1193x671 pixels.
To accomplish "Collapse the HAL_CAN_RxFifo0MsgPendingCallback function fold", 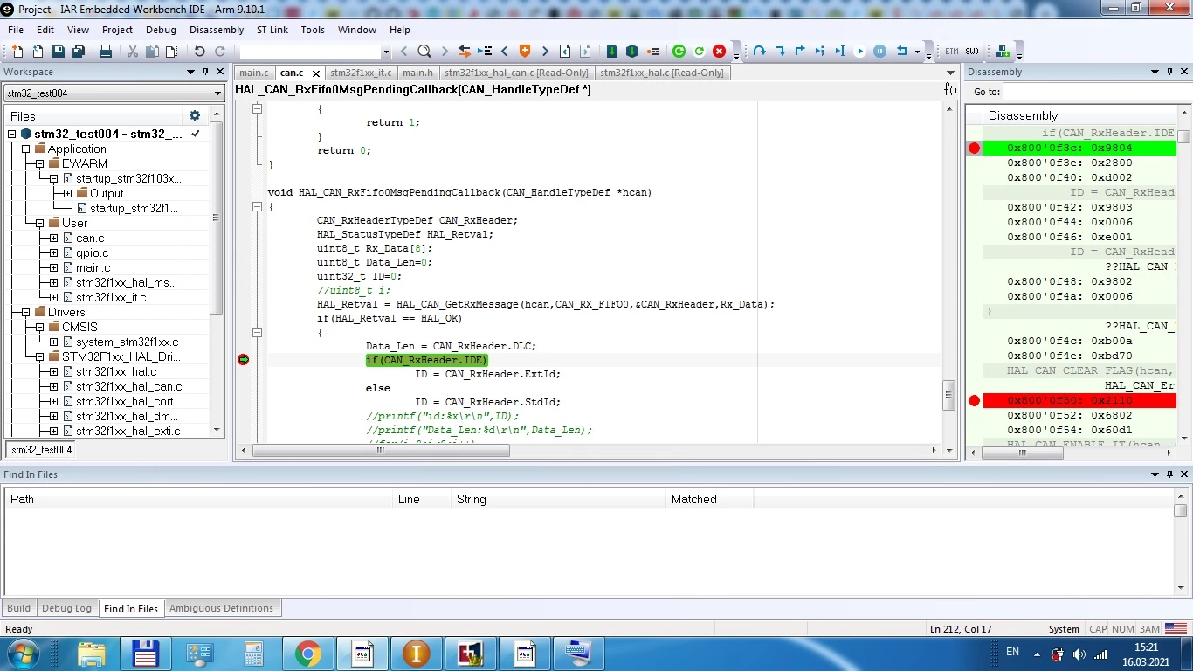I will point(257,207).
